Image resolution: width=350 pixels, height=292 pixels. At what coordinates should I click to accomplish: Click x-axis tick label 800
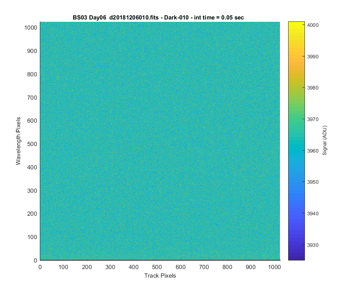coord(227,267)
